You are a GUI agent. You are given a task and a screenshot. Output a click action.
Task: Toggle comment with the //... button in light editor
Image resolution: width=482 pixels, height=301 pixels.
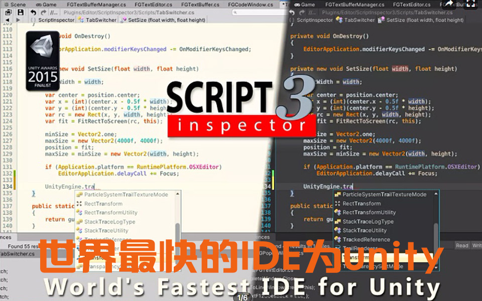[x=54, y=13]
